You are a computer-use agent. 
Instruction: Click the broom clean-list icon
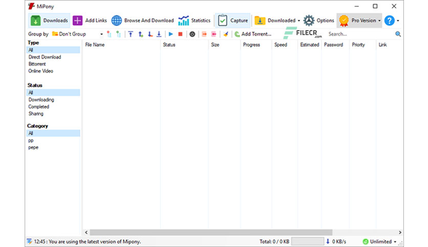pos(226,34)
